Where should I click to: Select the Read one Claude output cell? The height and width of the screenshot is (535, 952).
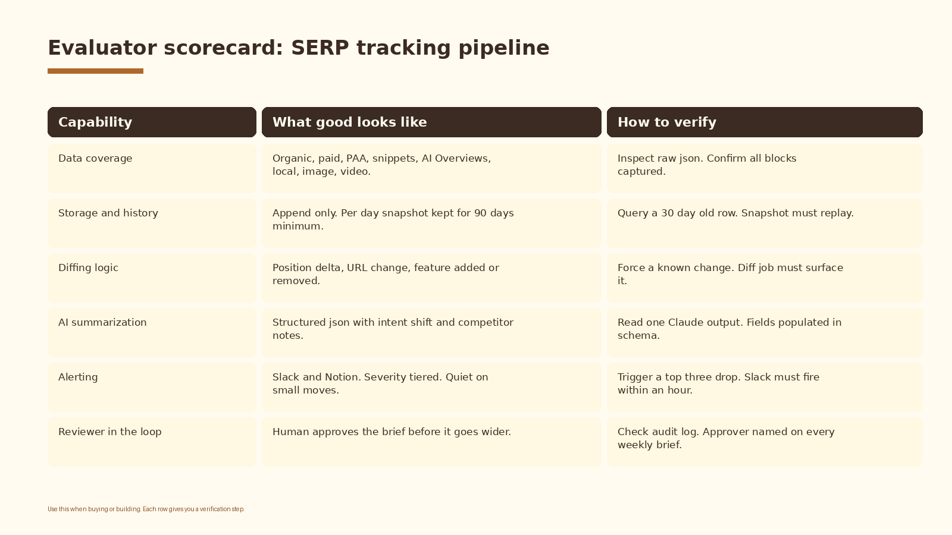765,332
